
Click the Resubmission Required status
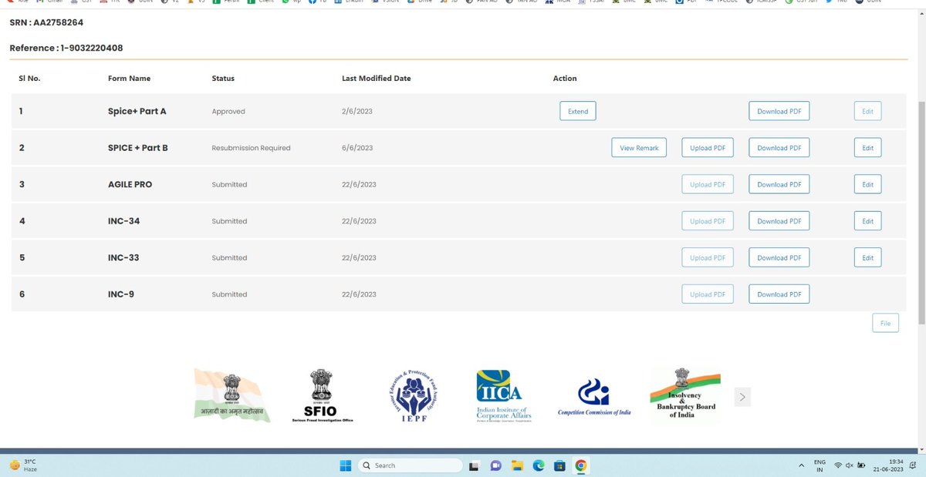tap(252, 148)
